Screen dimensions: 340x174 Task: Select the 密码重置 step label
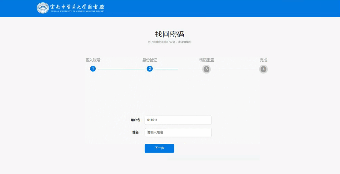point(206,60)
